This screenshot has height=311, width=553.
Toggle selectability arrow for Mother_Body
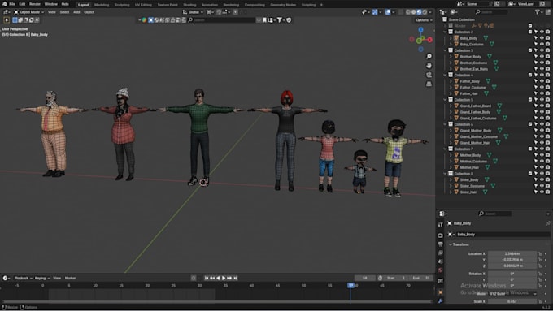click(x=536, y=155)
